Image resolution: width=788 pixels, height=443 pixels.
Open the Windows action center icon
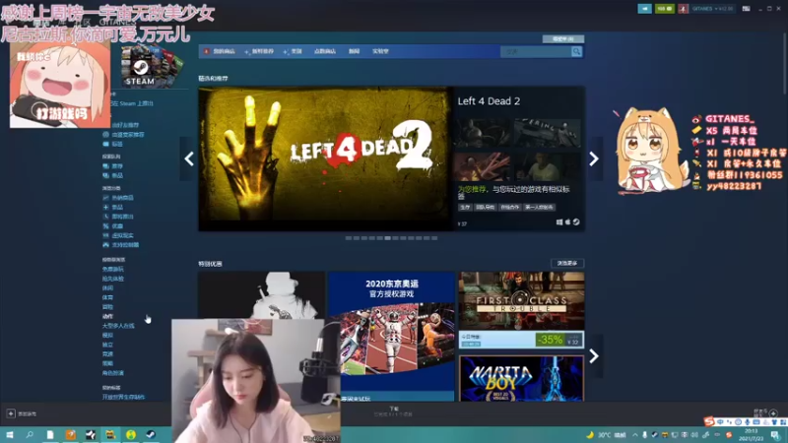click(775, 435)
